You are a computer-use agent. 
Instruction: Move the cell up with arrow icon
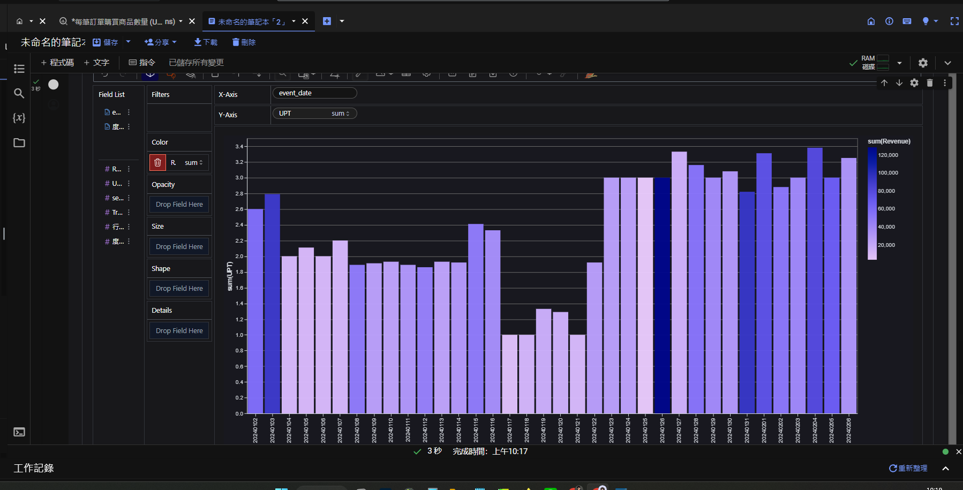tap(884, 83)
